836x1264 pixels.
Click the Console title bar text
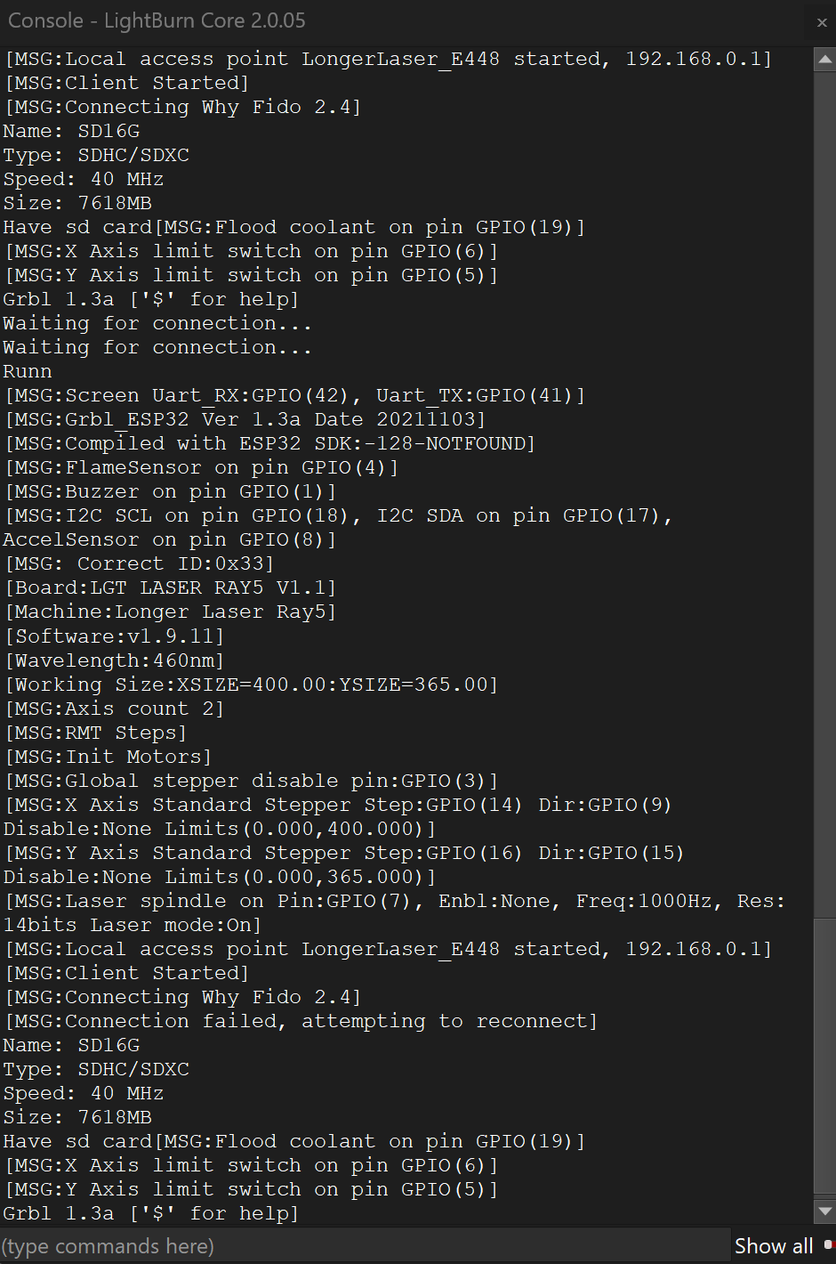click(157, 20)
